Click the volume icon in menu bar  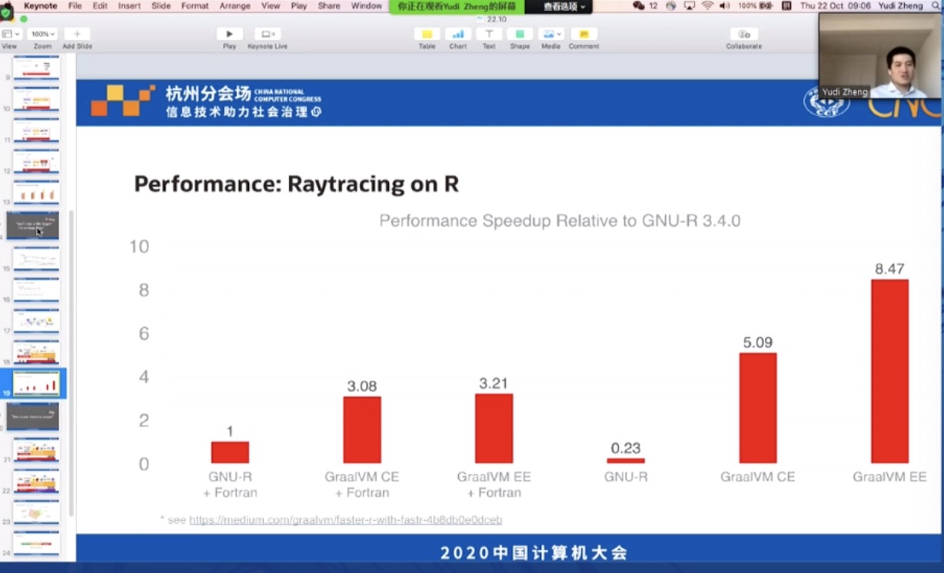point(725,5)
